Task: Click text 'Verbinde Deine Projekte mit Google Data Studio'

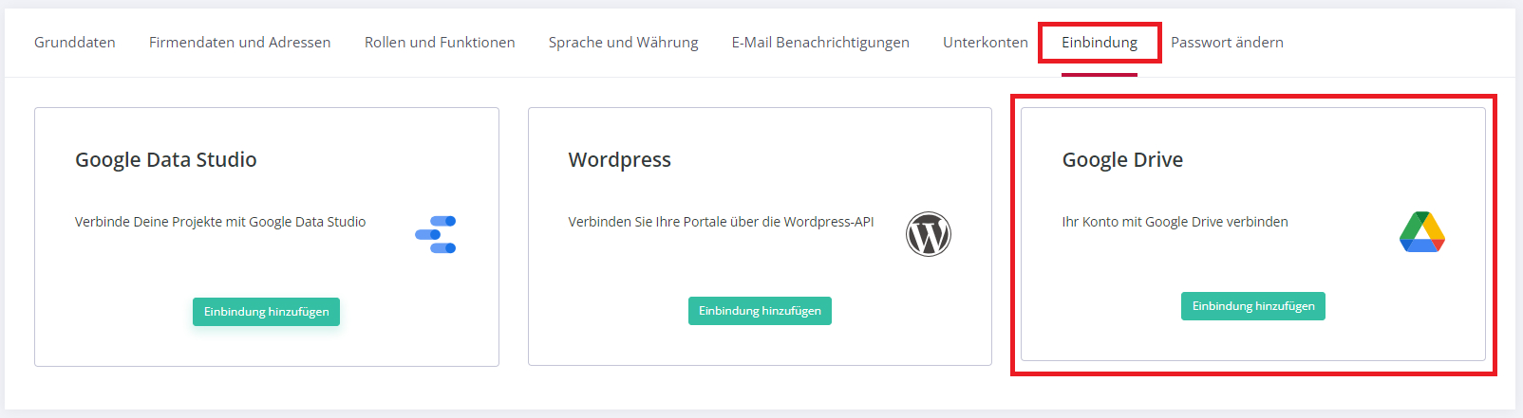Action: coord(220,222)
